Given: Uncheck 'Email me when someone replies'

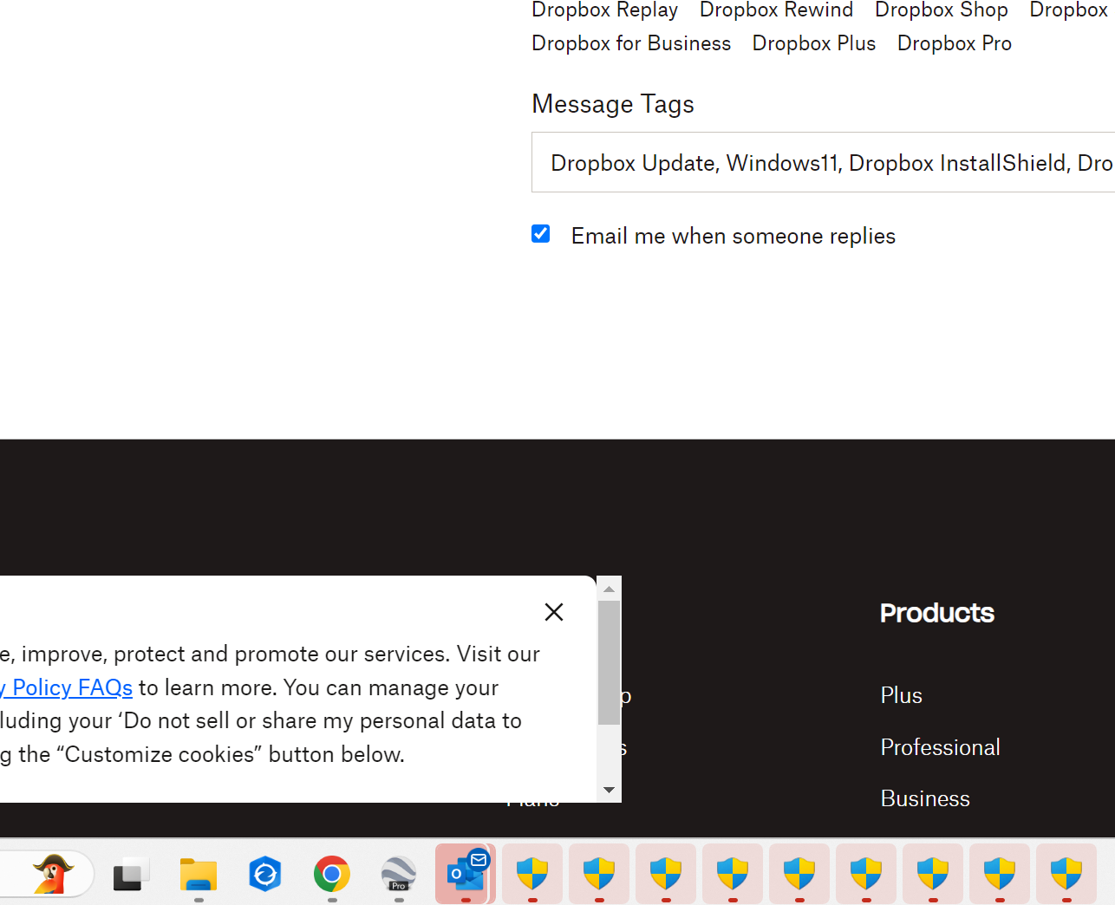Looking at the screenshot, I should pyautogui.click(x=540, y=233).
